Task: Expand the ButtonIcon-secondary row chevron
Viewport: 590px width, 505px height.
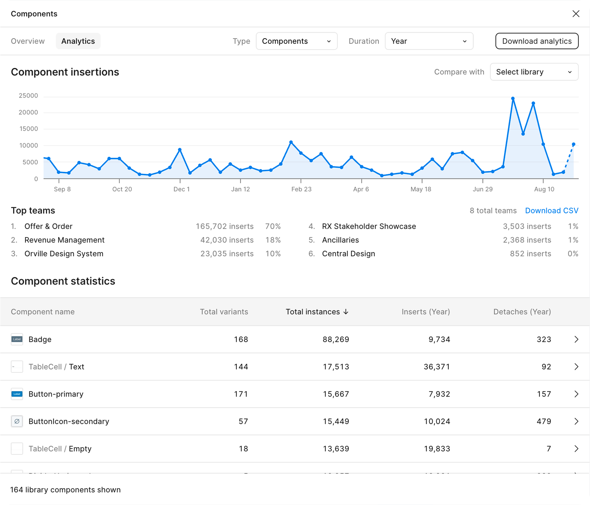Action: [576, 421]
